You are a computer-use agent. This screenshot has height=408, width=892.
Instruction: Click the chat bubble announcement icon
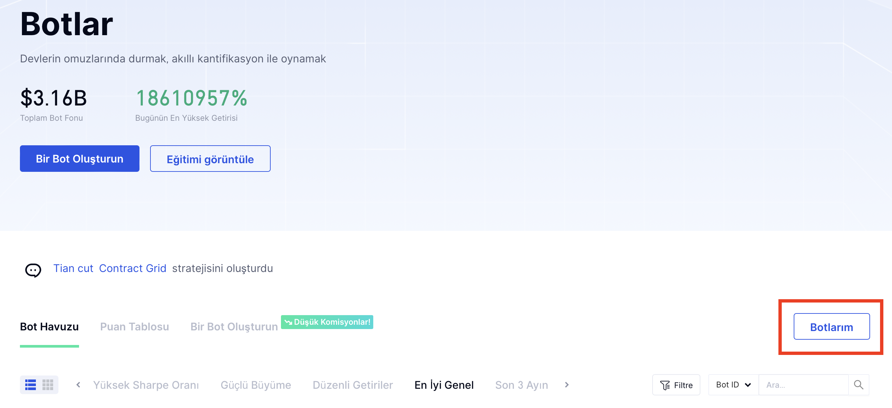pyautogui.click(x=33, y=270)
